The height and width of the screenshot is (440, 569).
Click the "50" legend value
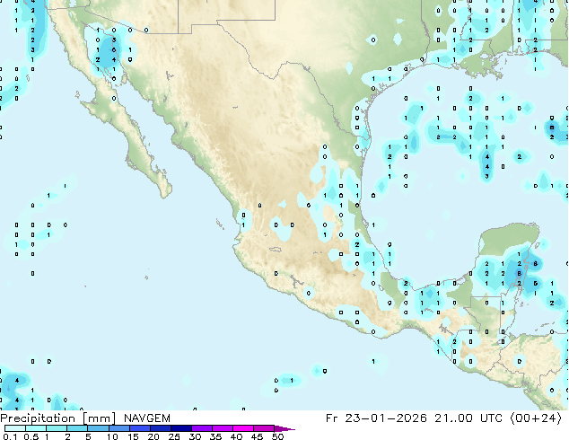277,436
